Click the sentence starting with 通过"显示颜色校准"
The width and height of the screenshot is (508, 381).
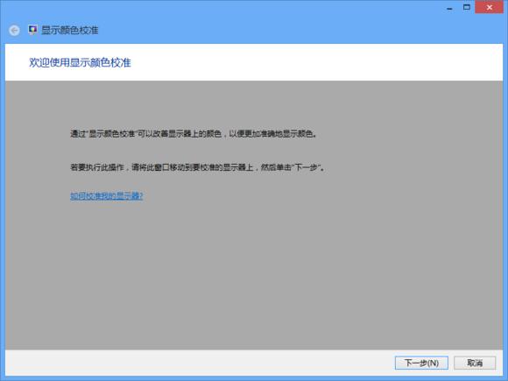(194, 133)
